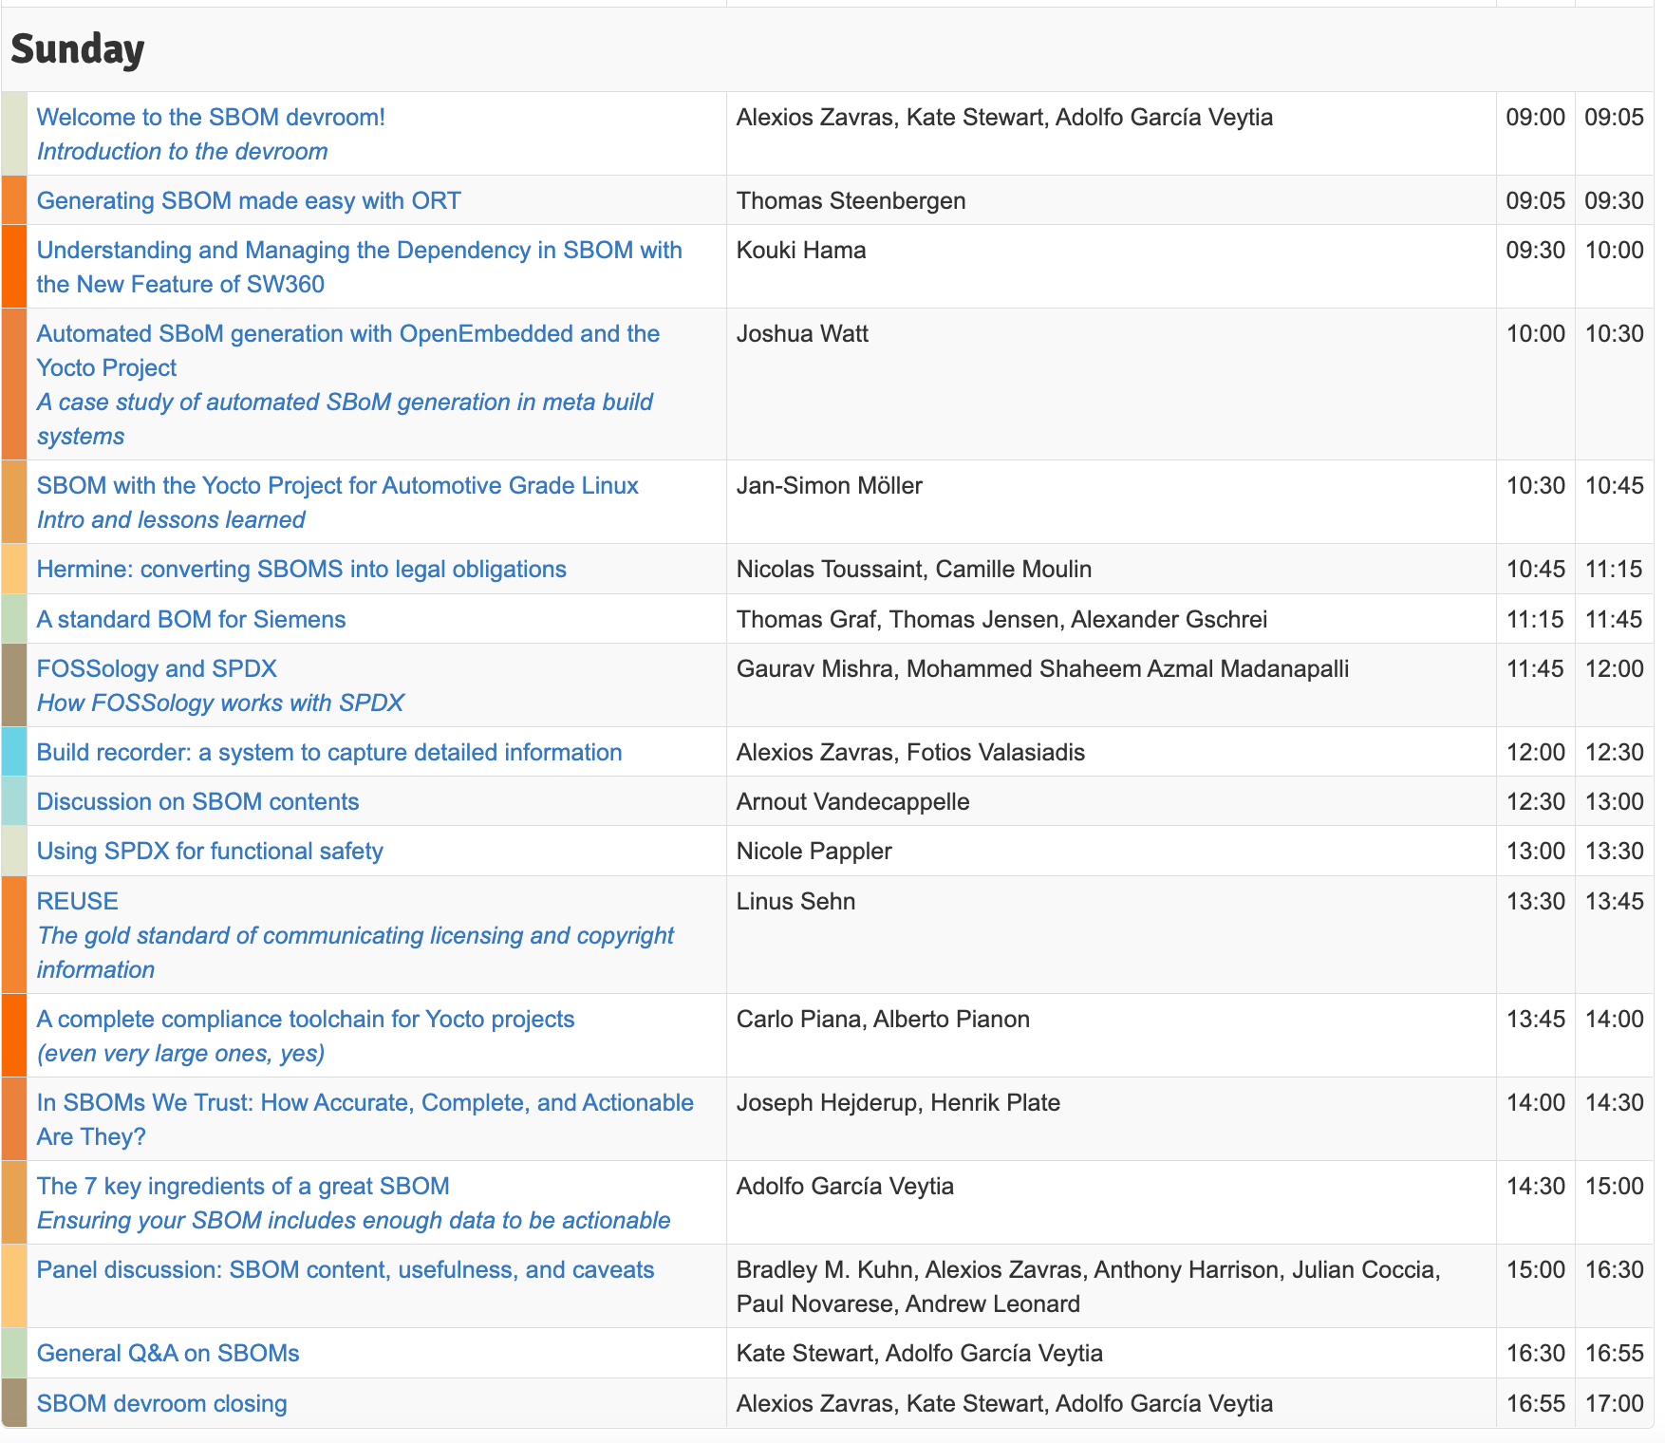Open 'Using SPDX for functional safety'
This screenshot has width=1665, height=1443.
pos(210,851)
